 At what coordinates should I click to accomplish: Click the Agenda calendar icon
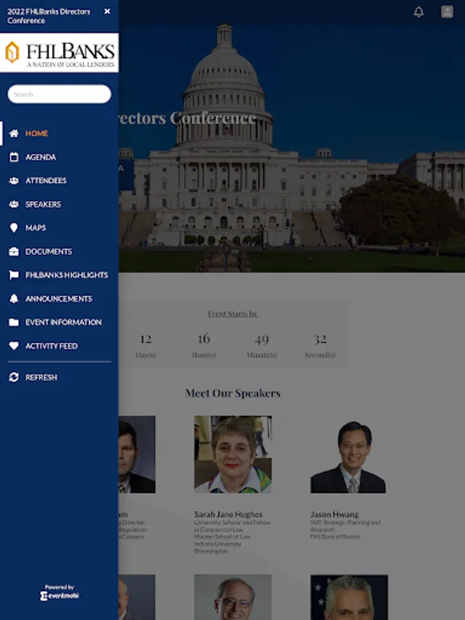coord(14,157)
